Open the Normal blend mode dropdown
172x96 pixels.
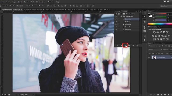click(155, 50)
